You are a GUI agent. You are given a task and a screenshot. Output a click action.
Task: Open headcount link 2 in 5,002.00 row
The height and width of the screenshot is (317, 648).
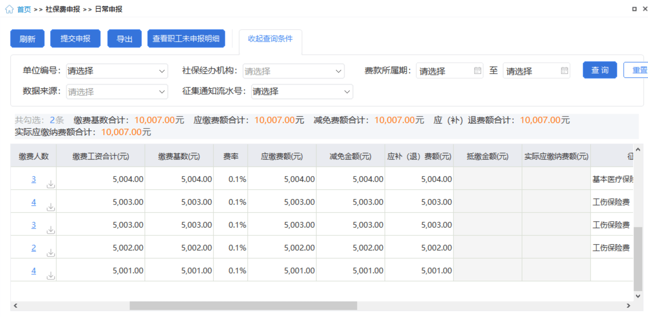(x=34, y=248)
